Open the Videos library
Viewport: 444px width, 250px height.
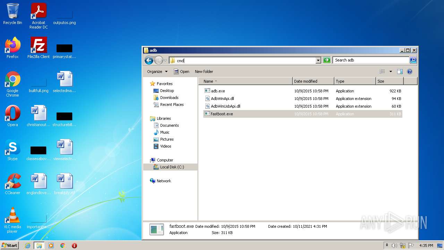(x=165, y=146)
